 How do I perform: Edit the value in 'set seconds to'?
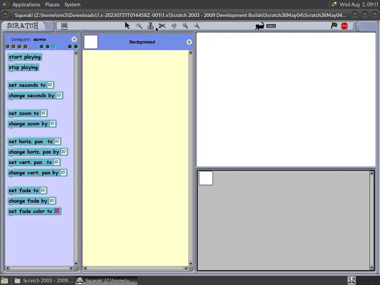[50, 85]
